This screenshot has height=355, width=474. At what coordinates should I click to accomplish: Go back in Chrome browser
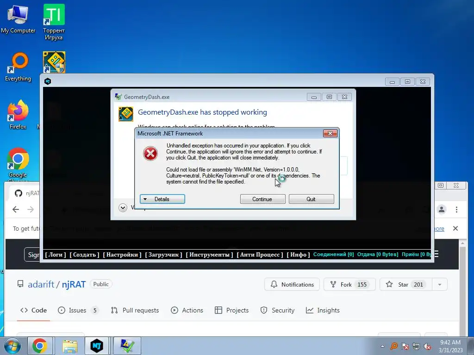[16, 209]
